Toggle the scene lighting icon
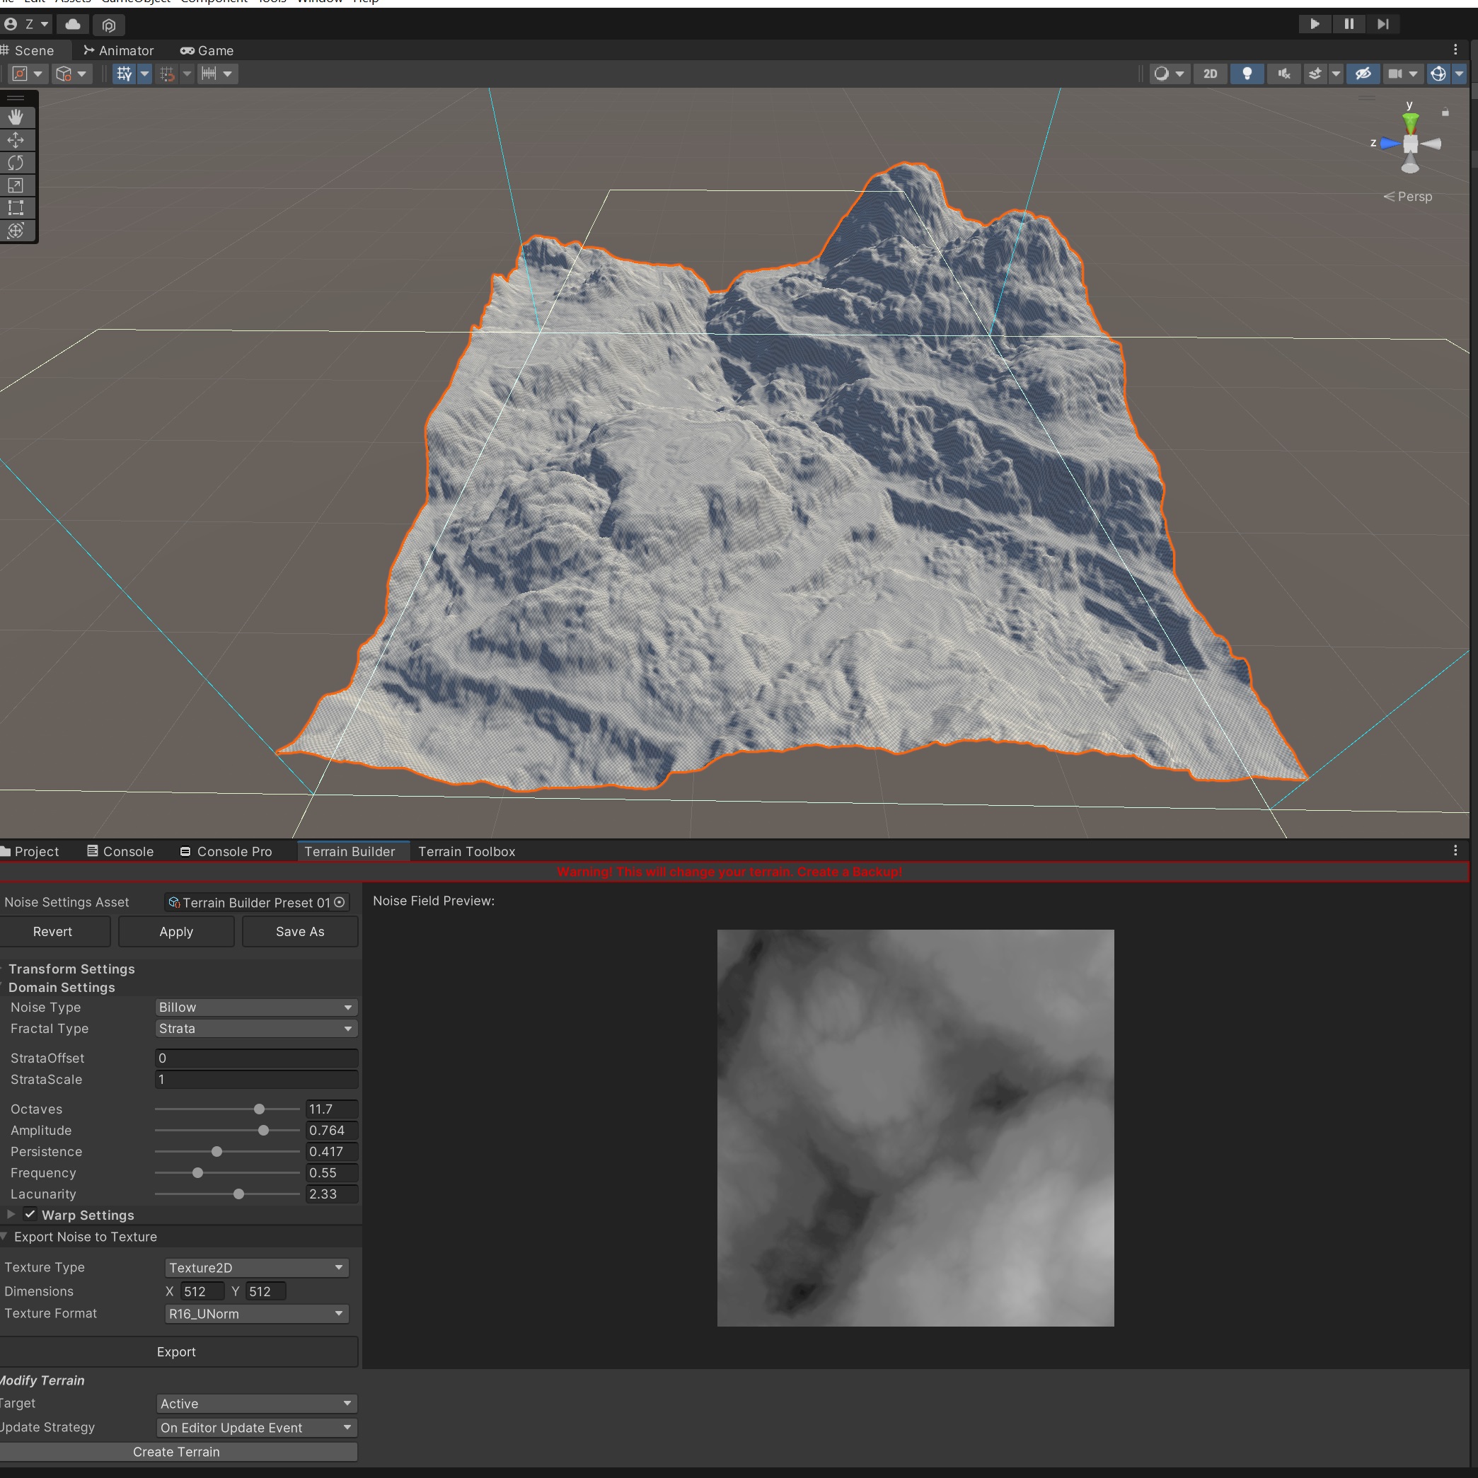The width and height of the screenshot is (1478, 1478). (1247, 74)
